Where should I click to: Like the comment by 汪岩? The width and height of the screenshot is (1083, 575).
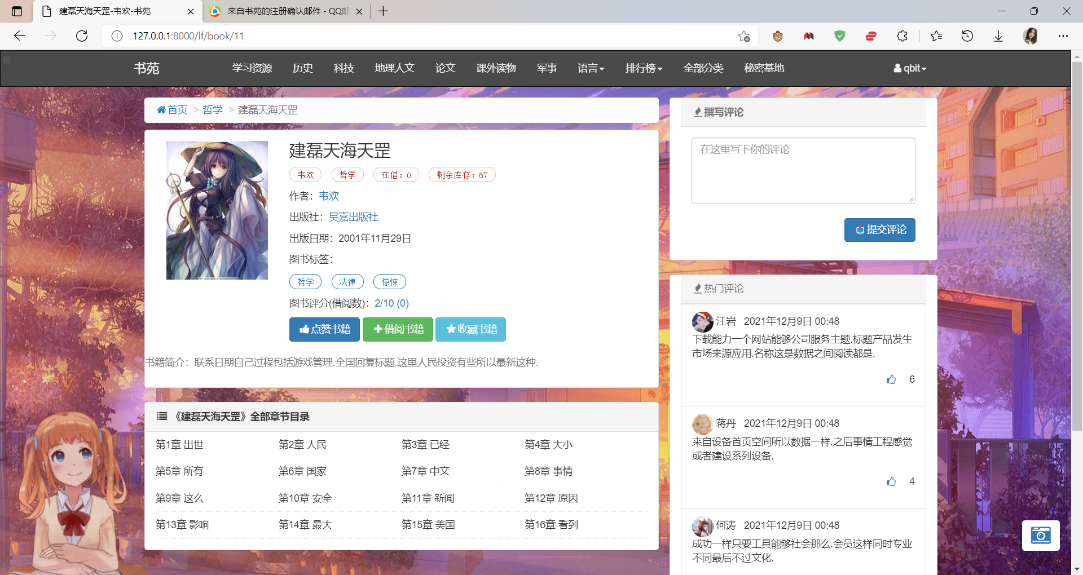click(x=891, y=379)
